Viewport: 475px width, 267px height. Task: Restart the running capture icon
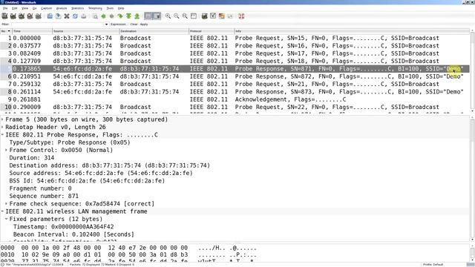coord(38,16)
